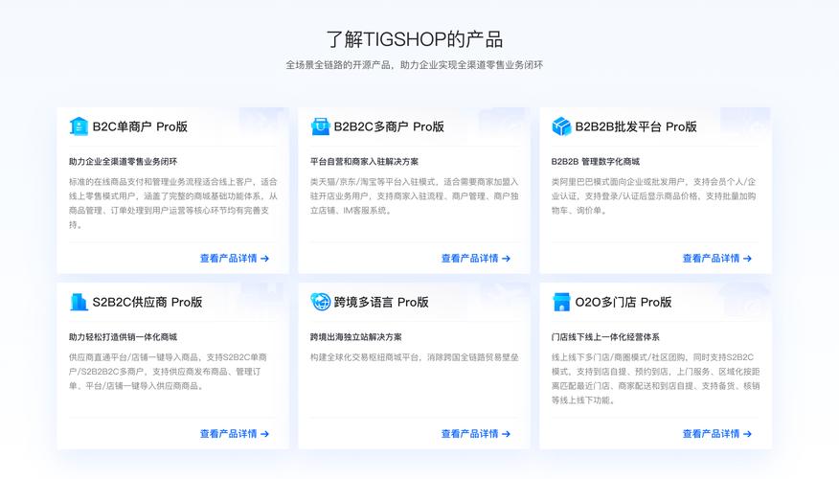The height and width of the screenshot is (479, 839).
Task: Click the B2C单商户 document building icon
Action: coord(79,126)
